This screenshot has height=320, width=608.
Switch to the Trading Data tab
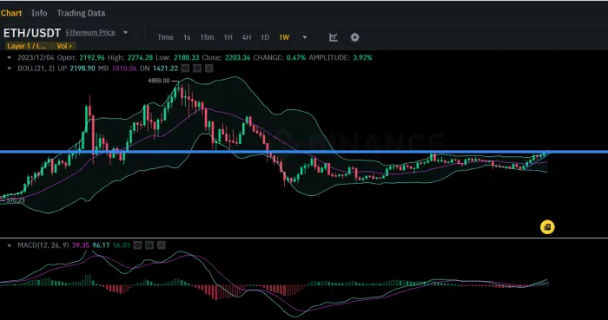(81, 13)
